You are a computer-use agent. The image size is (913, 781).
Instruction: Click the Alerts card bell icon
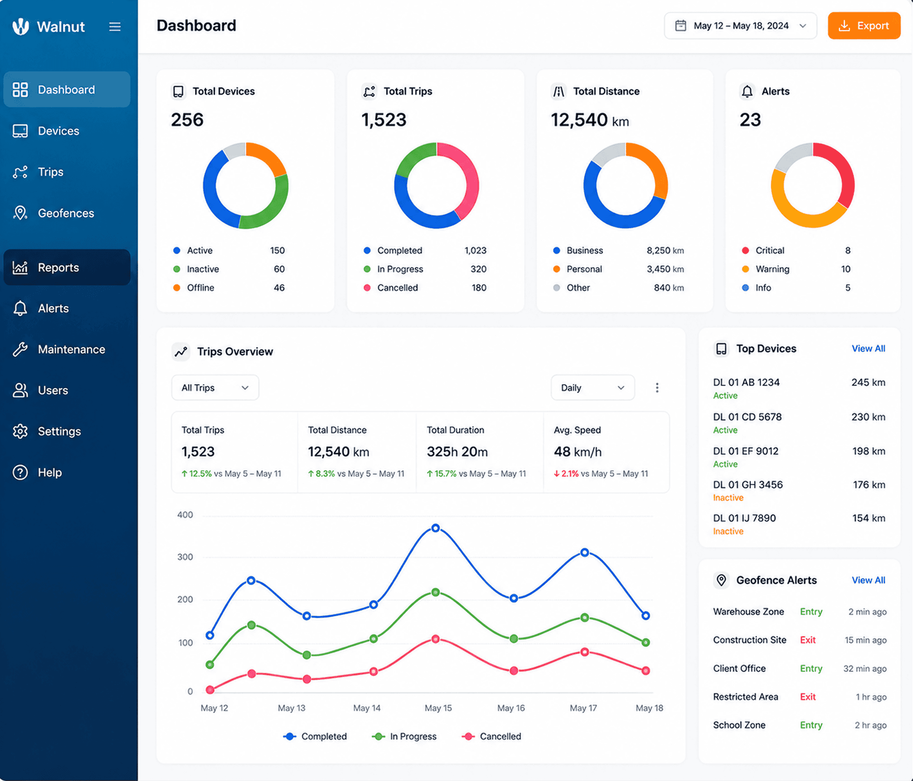point(747,91)
